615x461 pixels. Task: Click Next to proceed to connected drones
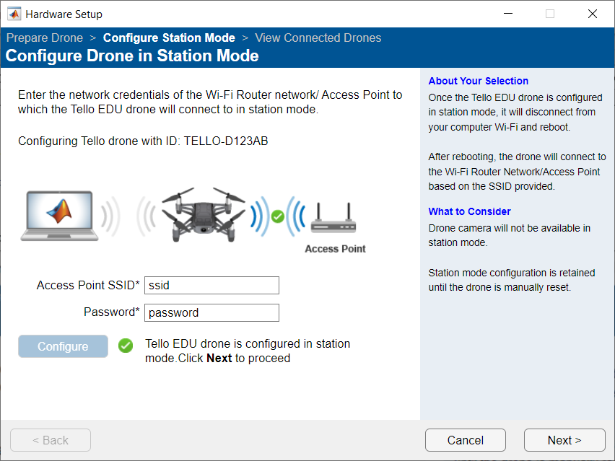564,440
